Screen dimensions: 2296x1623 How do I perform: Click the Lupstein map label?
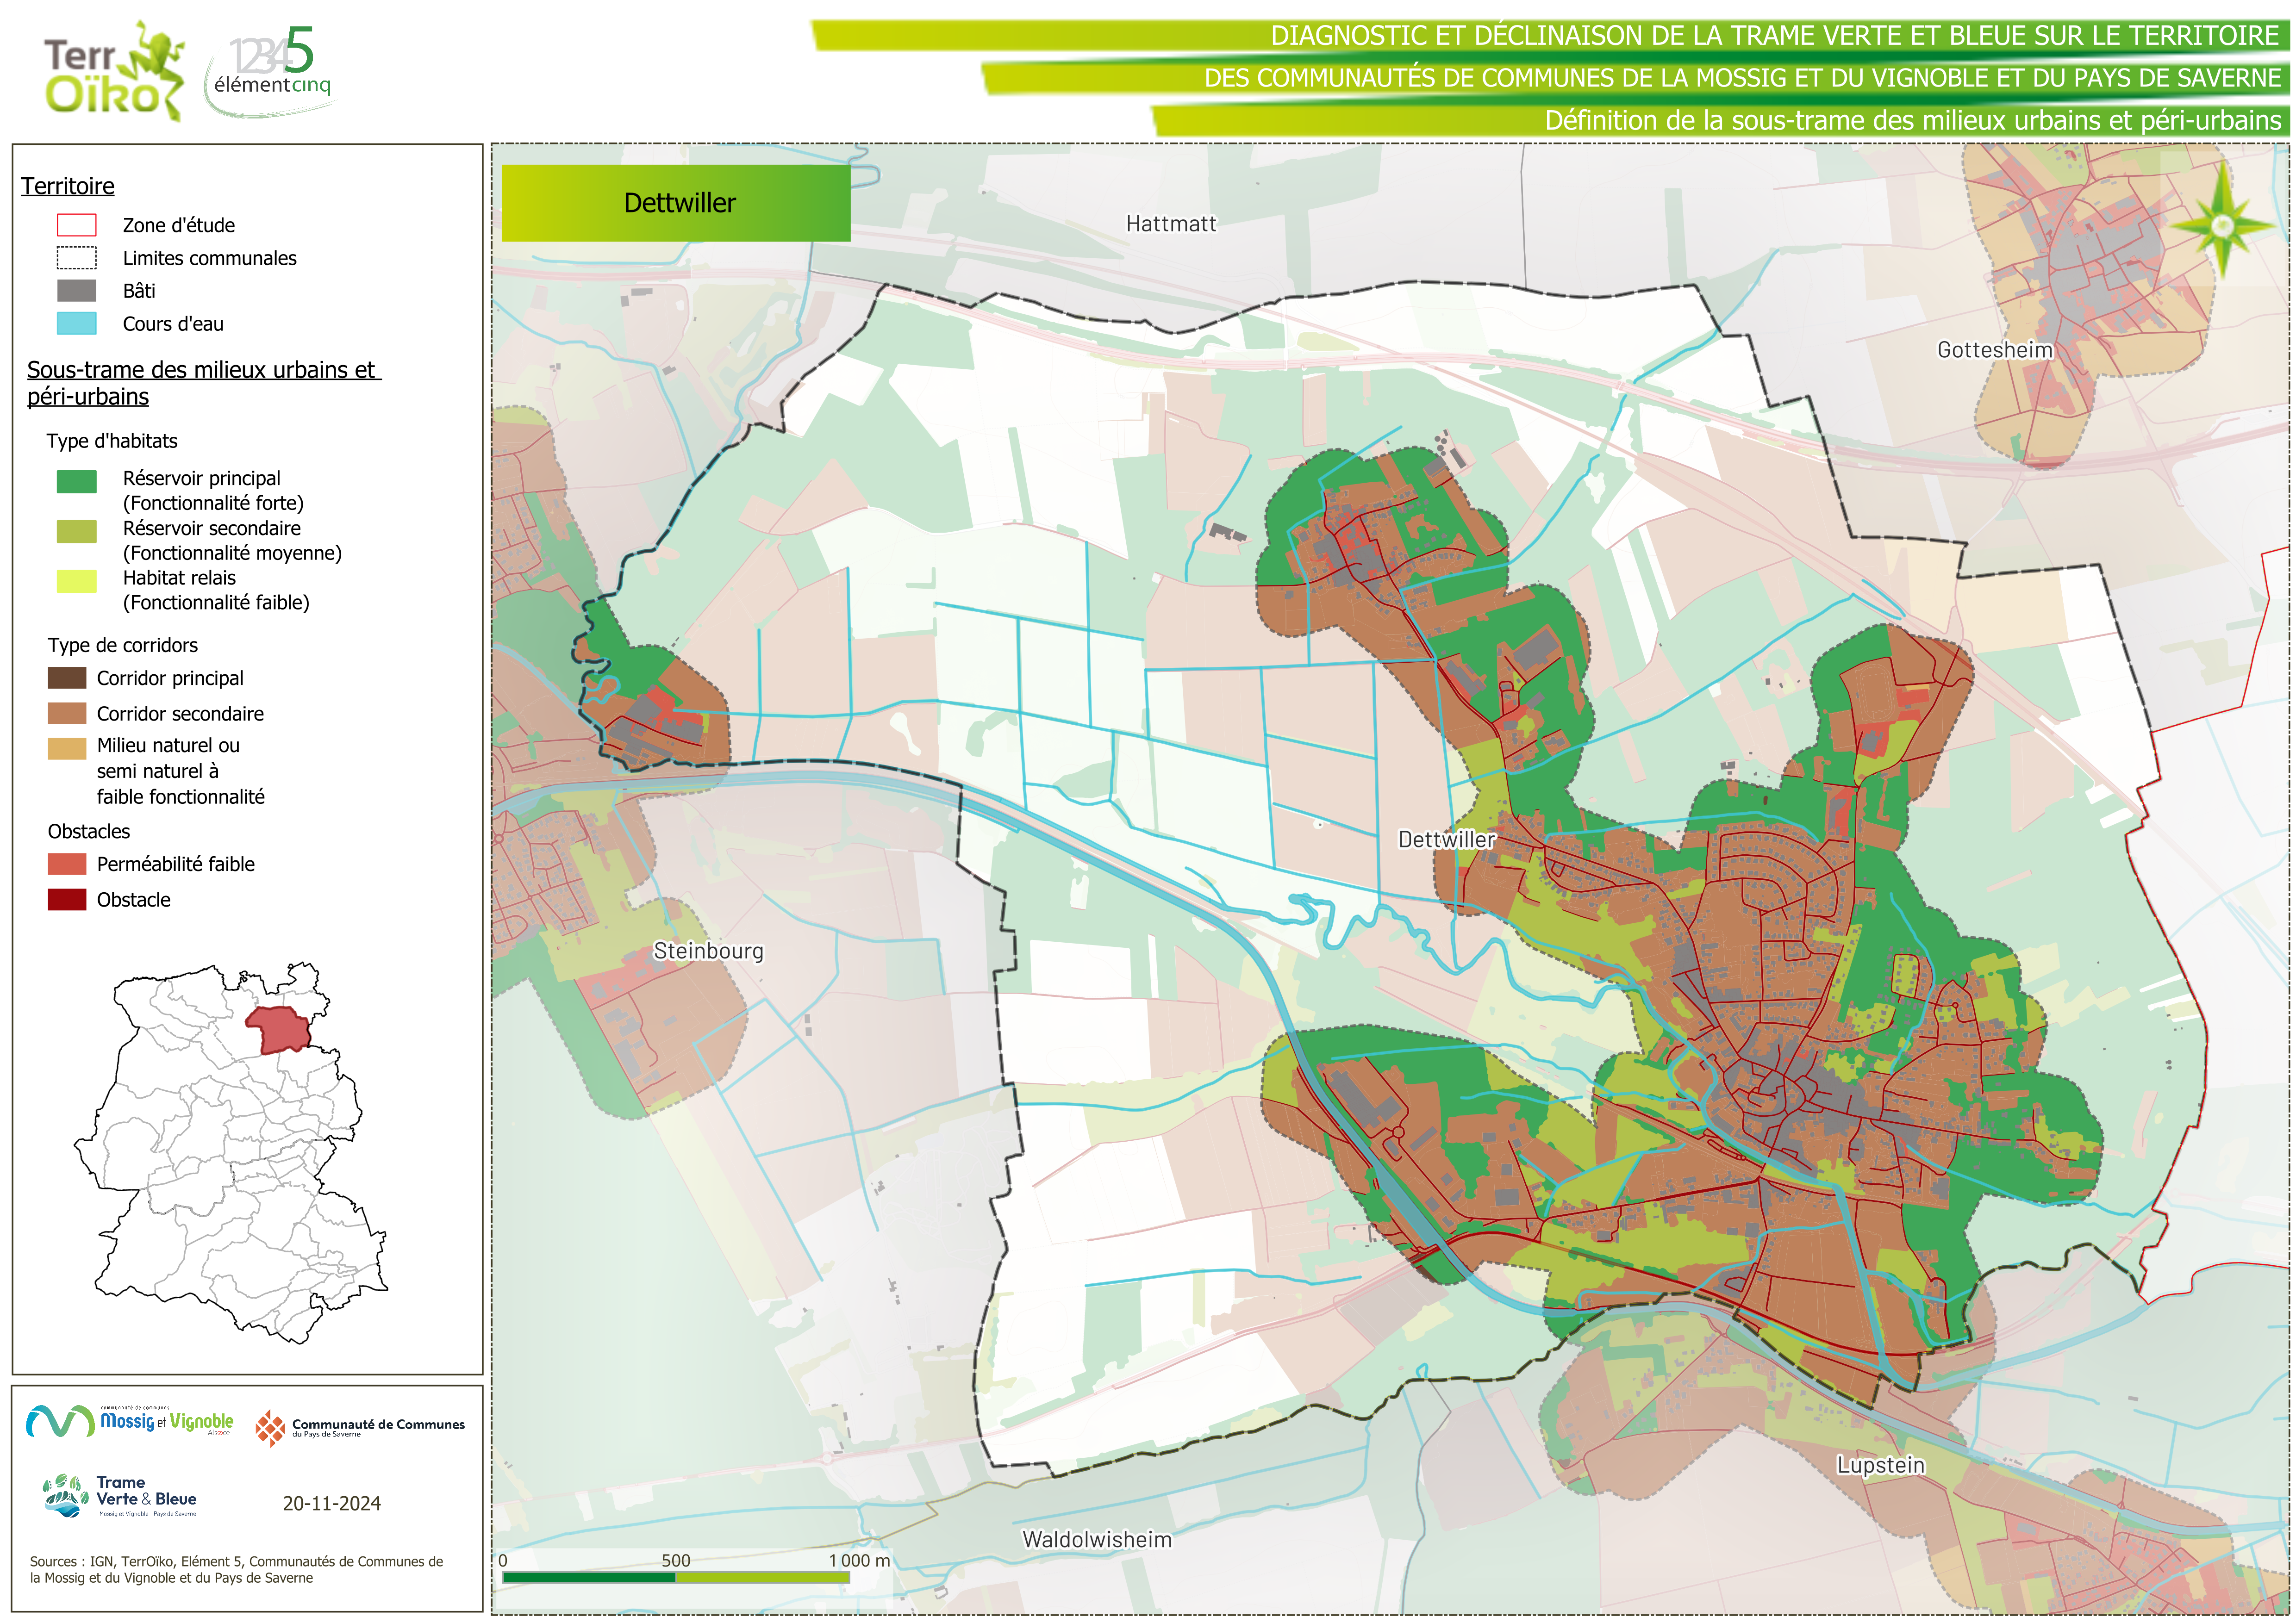coord(1880,1465)
